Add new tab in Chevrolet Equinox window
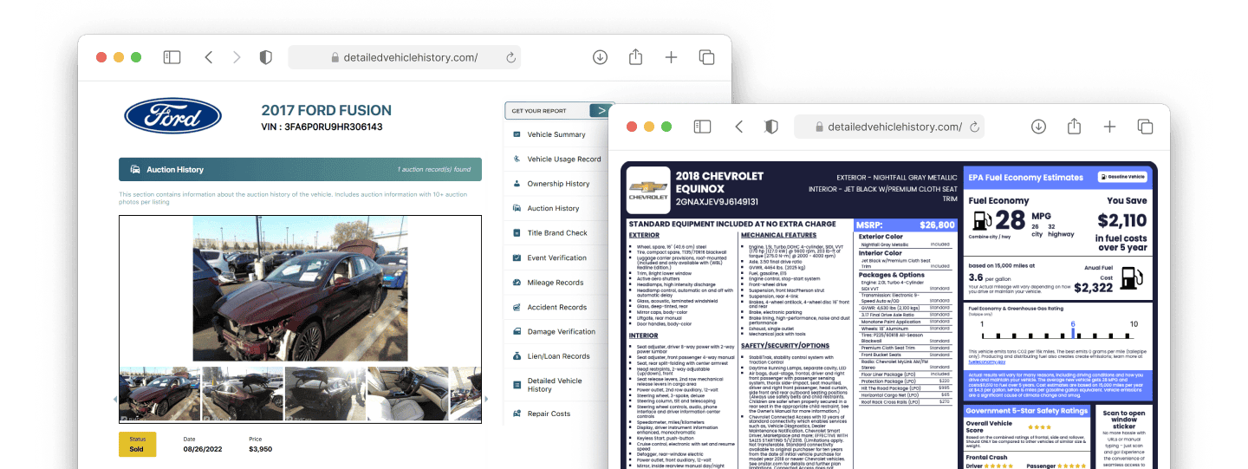 1109,127
